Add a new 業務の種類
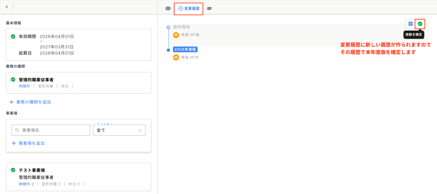This screenshot has width=437, height=194. coord(31,102)
